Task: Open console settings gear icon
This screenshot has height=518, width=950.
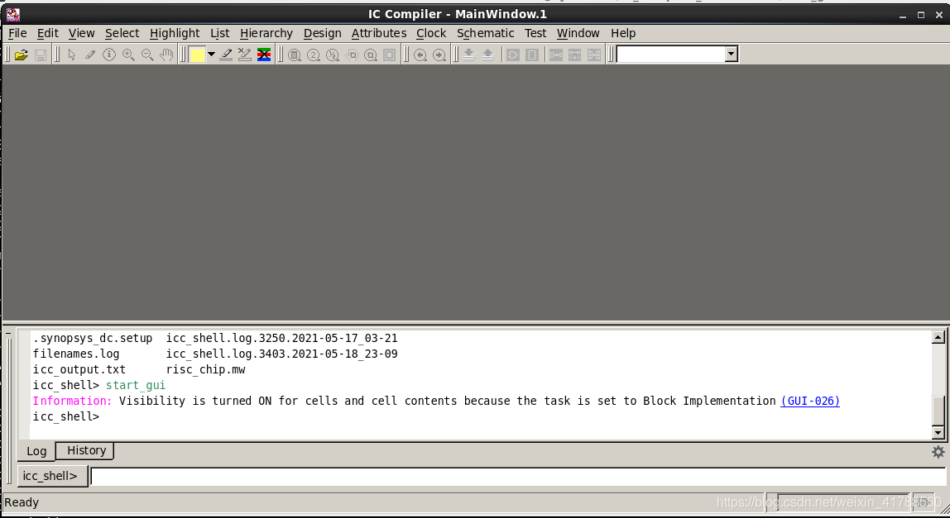Action: 938,451
